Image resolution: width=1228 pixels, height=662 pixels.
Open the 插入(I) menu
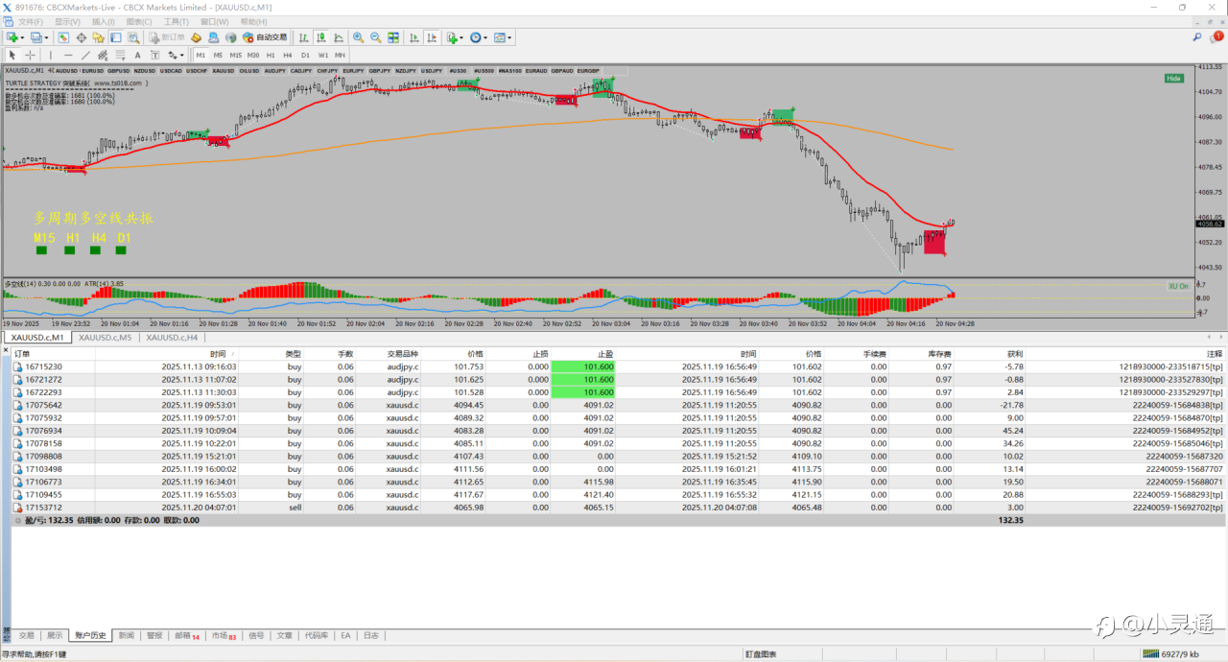pos(104,21)
